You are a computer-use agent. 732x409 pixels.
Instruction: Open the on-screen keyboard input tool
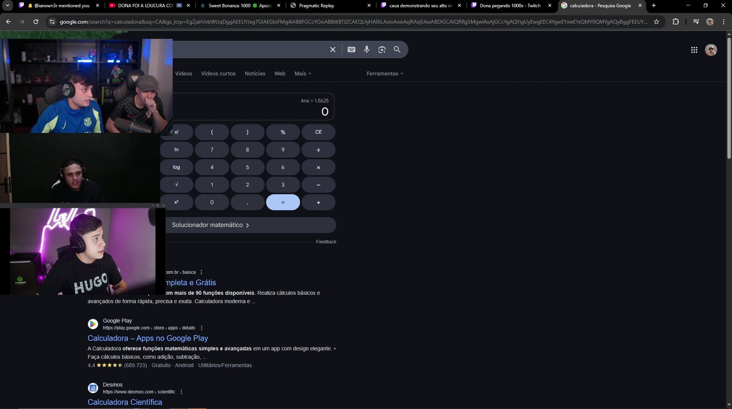click(352, 50)
